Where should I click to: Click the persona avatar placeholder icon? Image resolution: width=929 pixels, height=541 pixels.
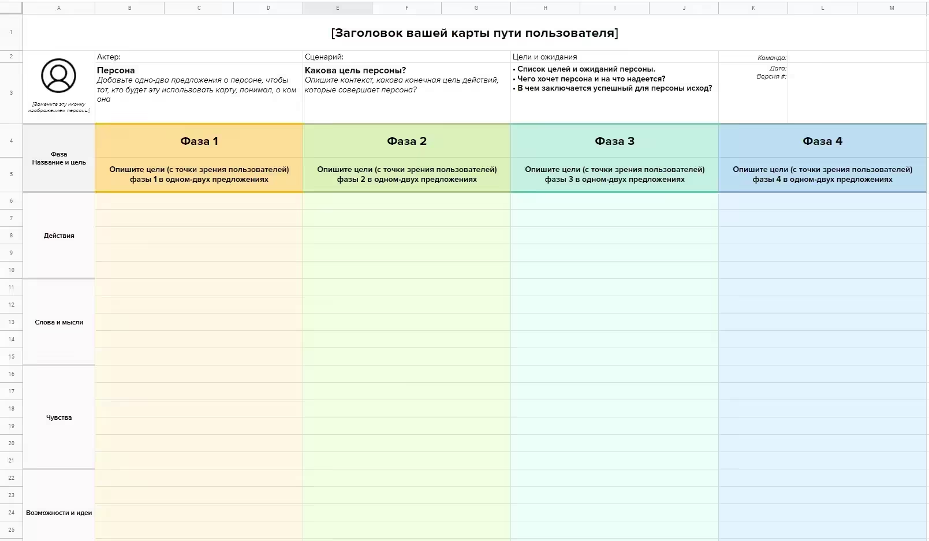click(x=58, y=76)
